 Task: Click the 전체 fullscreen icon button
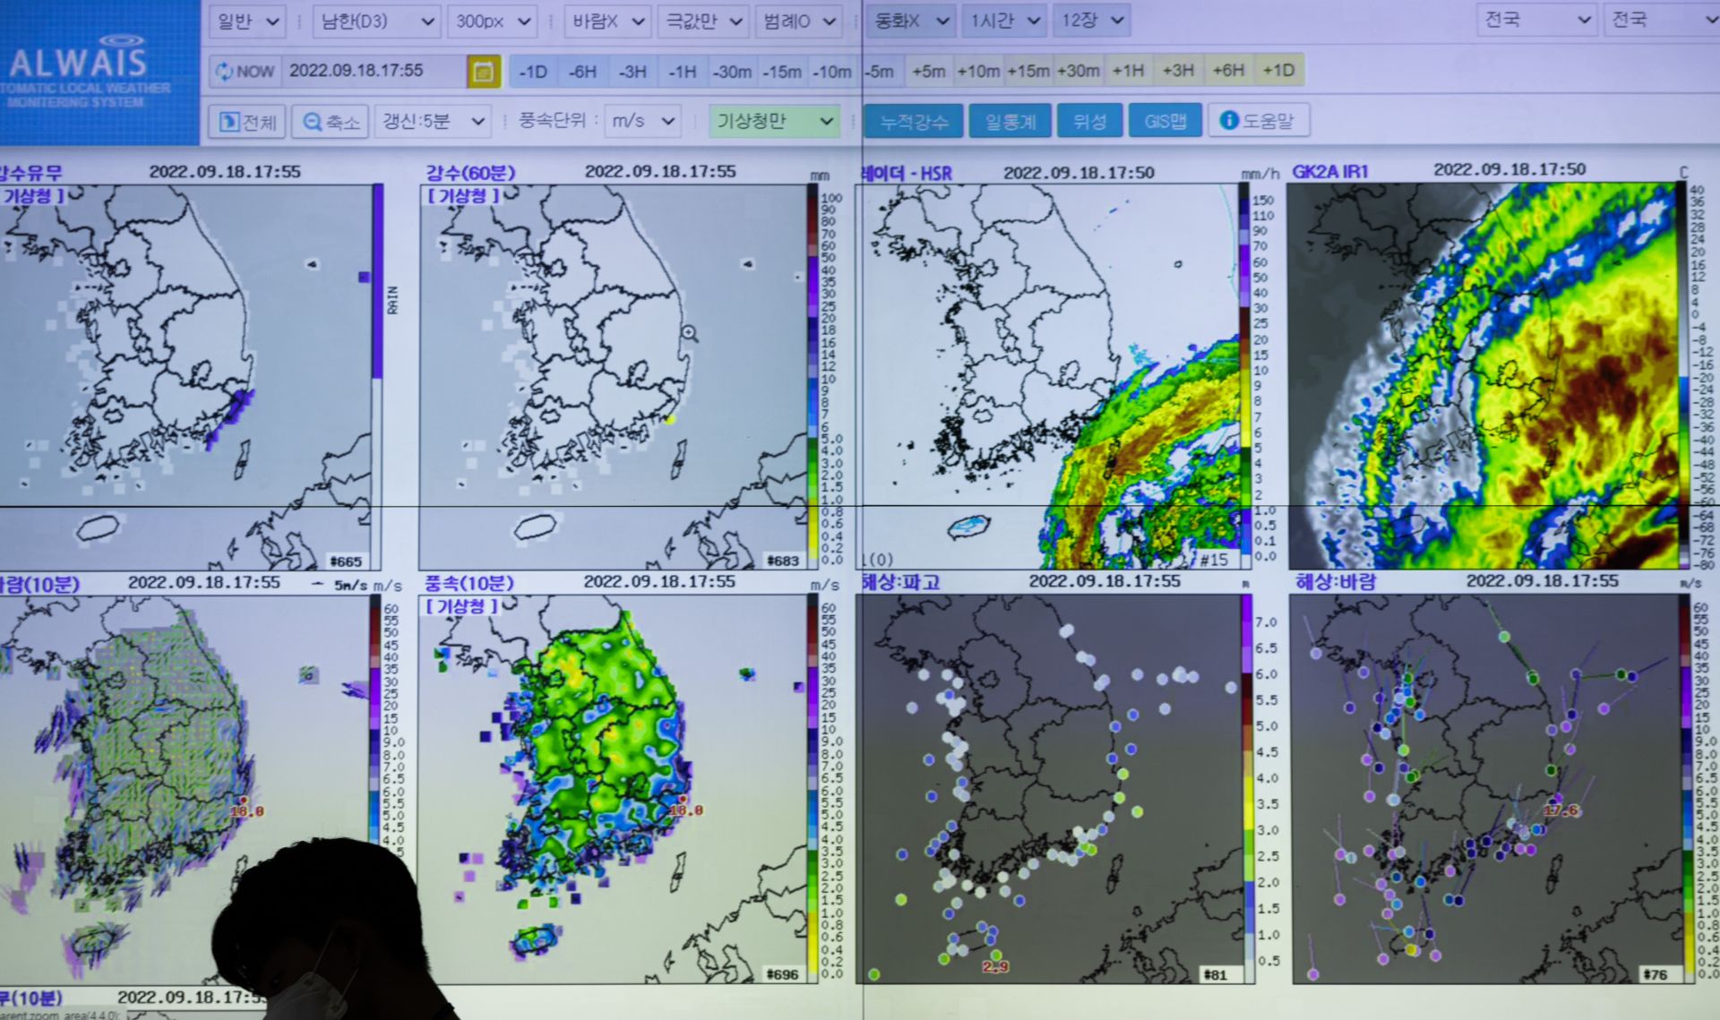click(x=230, y=122)
